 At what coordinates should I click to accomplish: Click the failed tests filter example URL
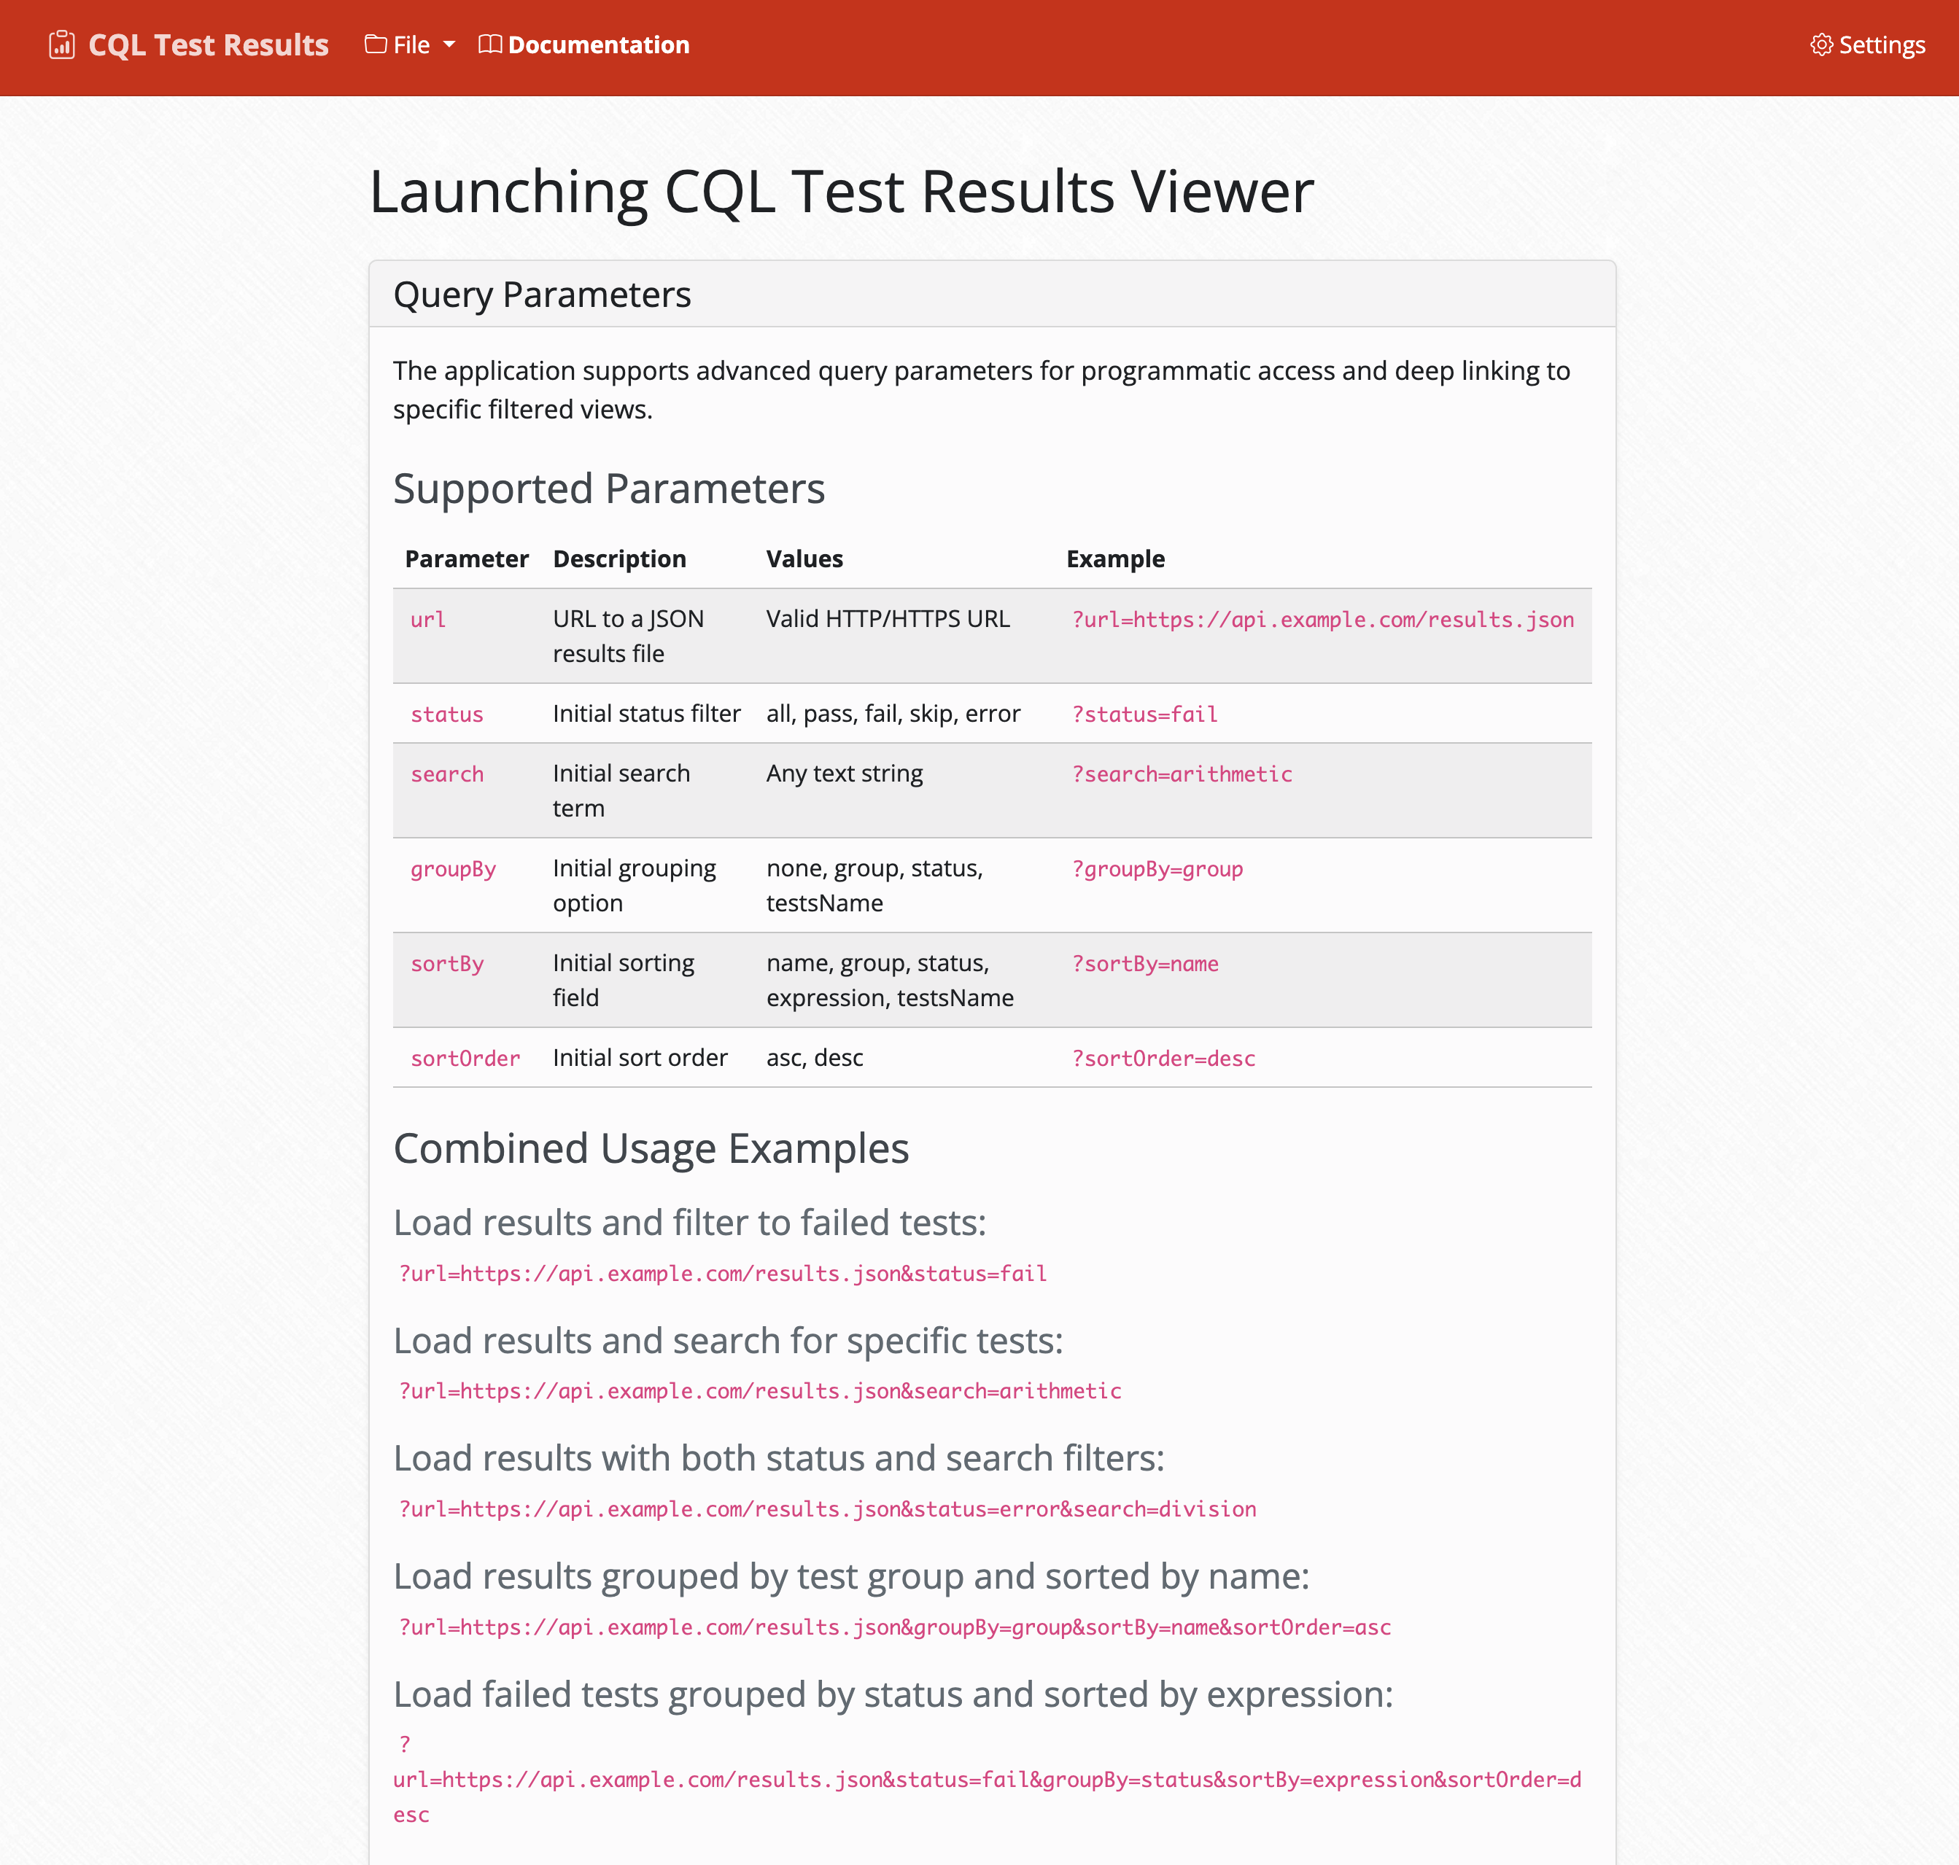pyautogui.click(x=723, y=1274)
